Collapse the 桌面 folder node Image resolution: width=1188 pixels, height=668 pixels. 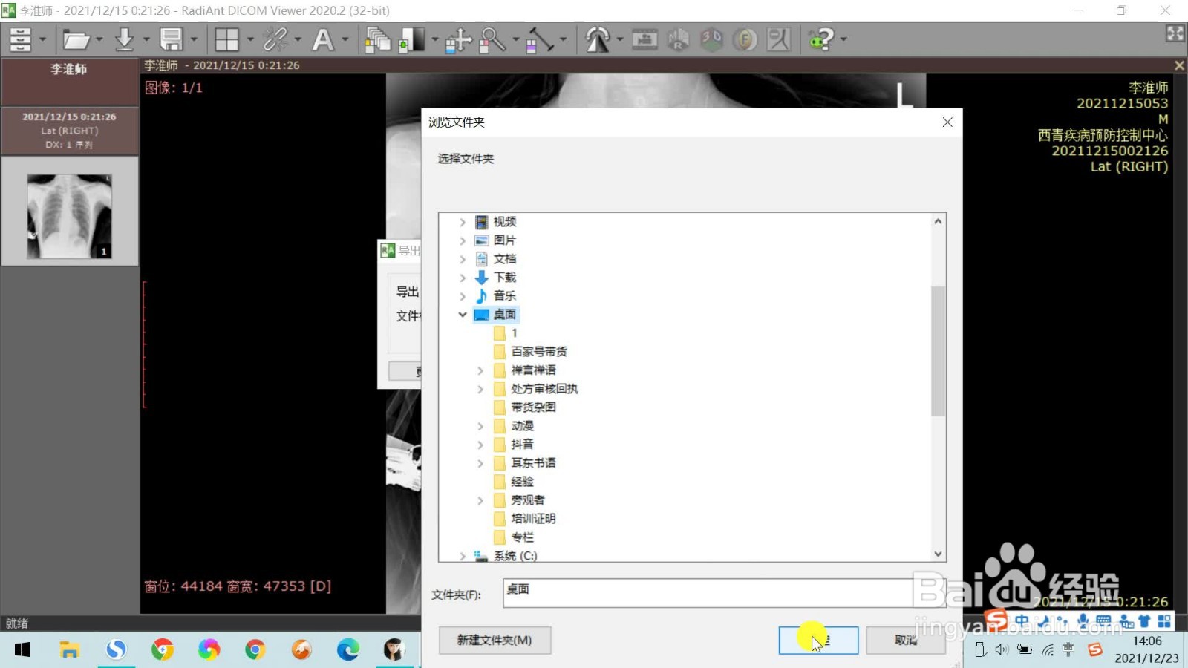point(463,315)
